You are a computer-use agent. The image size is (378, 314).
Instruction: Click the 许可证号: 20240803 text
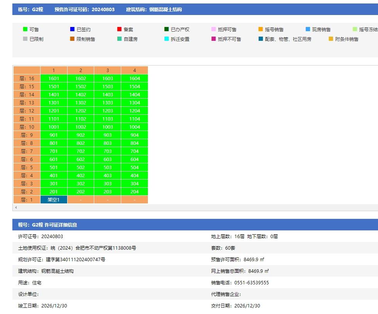[41, 237]
